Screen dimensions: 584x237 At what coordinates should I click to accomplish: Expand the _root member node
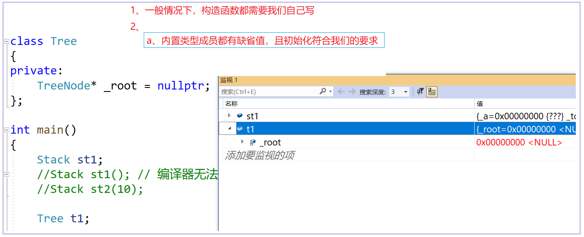pos(242,142)
